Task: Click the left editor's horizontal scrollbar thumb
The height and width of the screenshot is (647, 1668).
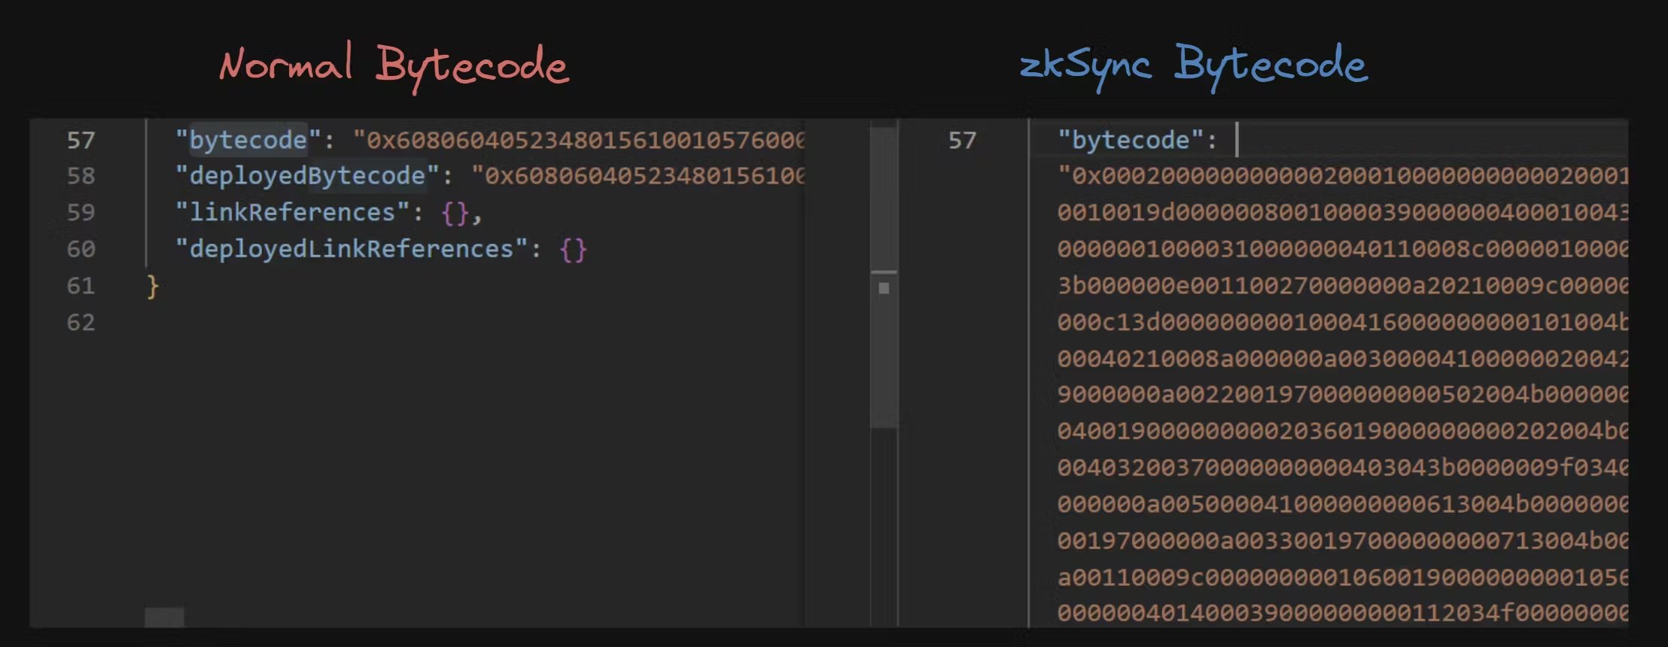Action: pyautogui.click(x=164, y=617)
